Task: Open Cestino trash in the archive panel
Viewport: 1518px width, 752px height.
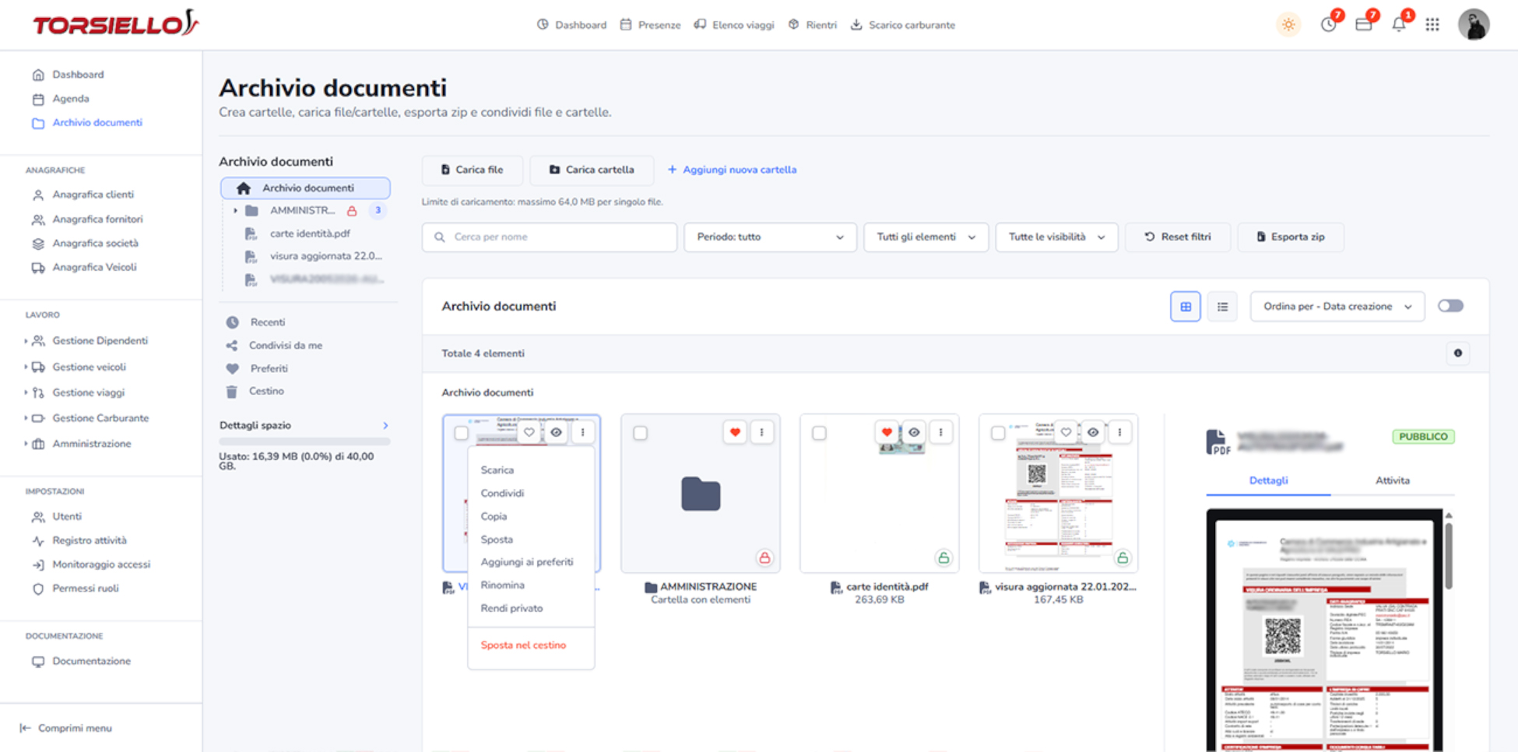Action: (x=266, y=392)
